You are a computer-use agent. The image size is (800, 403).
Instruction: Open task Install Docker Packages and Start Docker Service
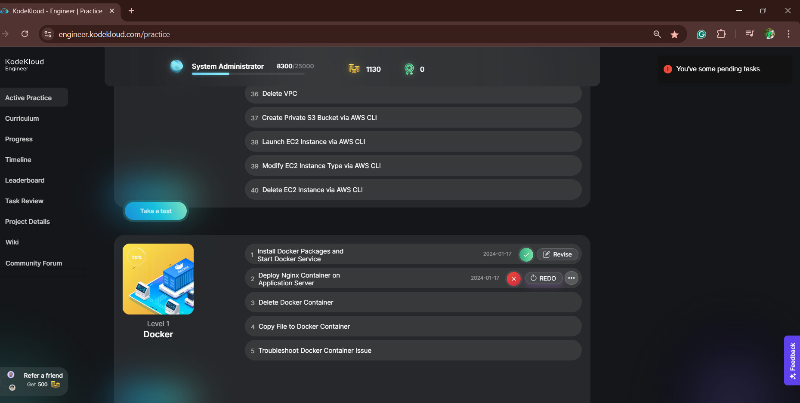coord(413,254)
